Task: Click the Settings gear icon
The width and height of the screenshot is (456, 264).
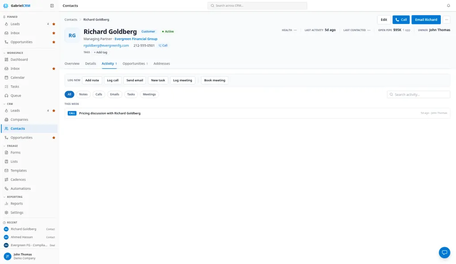Action: (x=6, y=212)
